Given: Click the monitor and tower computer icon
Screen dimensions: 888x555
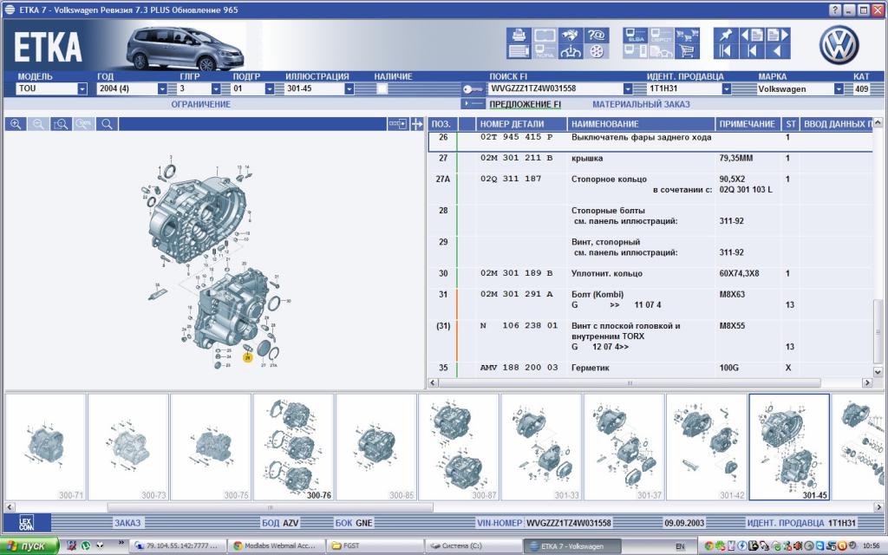Looking at the screenshot, I should [636, 51].
